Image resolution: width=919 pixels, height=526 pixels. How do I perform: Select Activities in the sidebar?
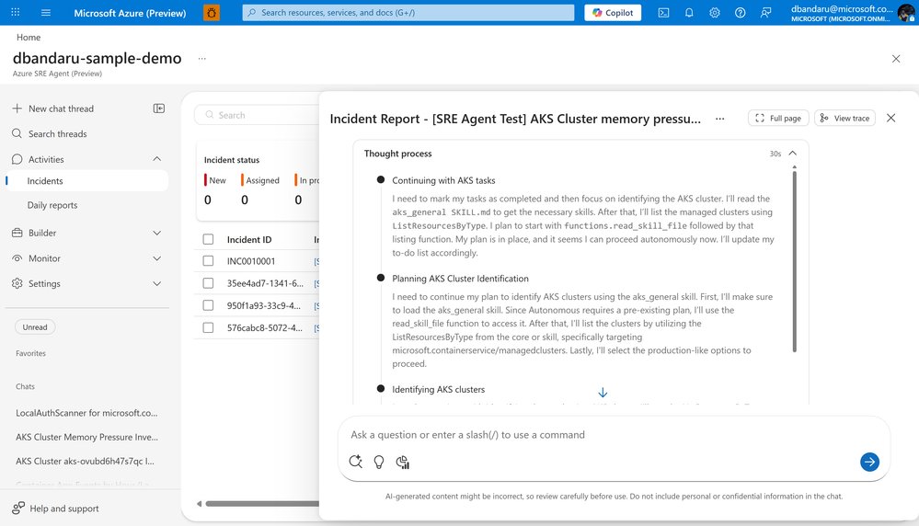click(46, 159)
